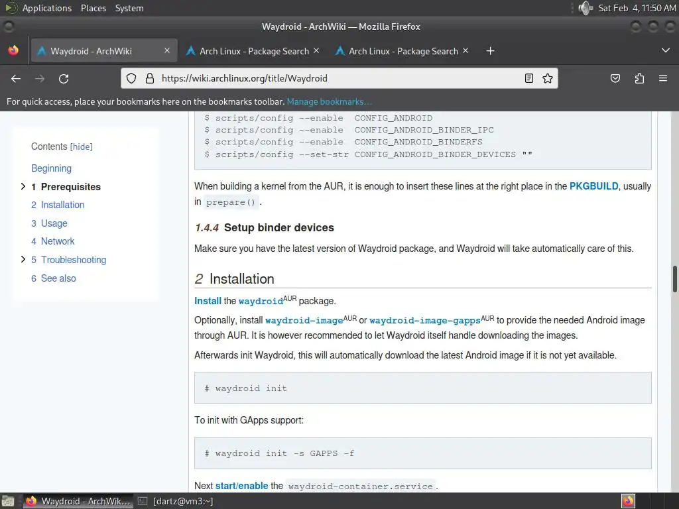List all tabs dropdown arrow
The height and width of the screenshot is (509, 679).
click(x=666, y=50)
